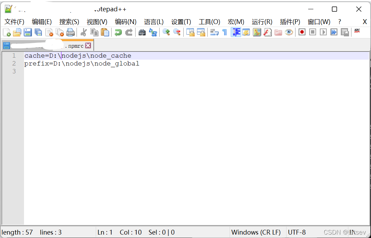Select the Print icon
Image resolution: width=371 pixels, height=238 pixels.
pos(71,32)
